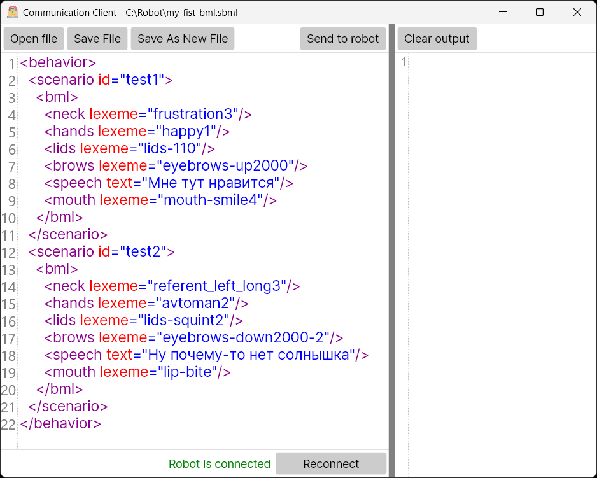Click the </bml> closing tag on line 20
This screenshot has height=478, width=597.
tap(59, 389)
